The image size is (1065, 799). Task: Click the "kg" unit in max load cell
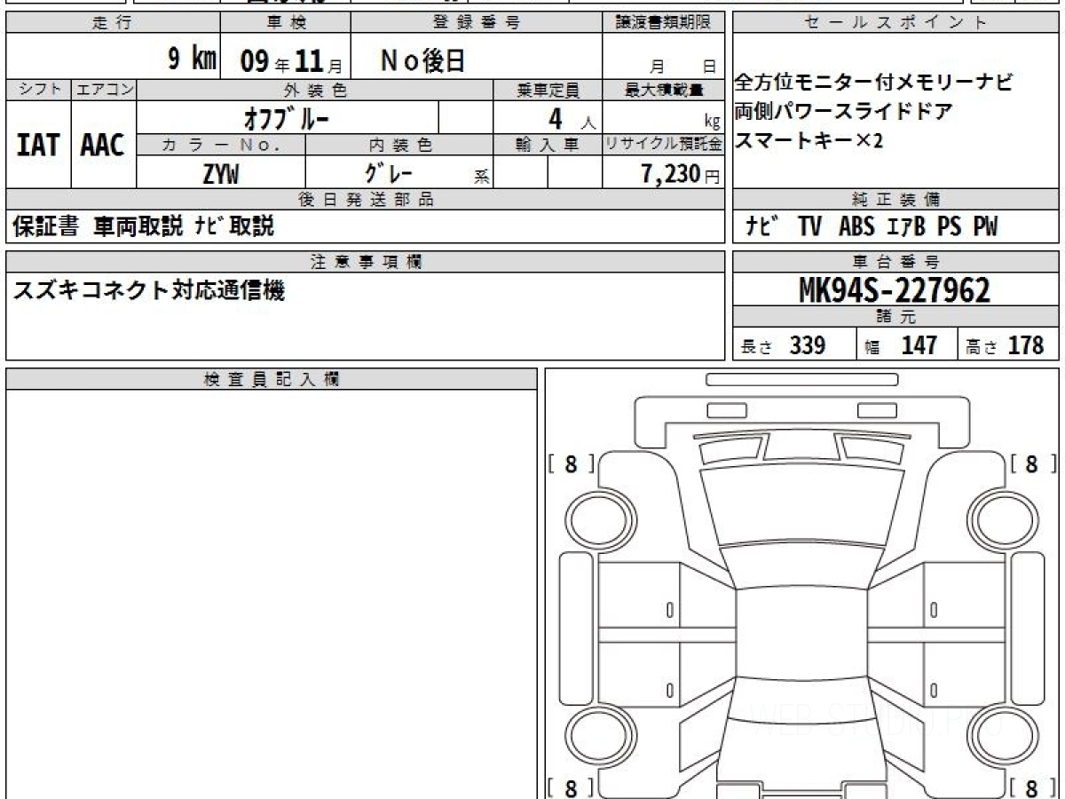click(x=712, y=123)
